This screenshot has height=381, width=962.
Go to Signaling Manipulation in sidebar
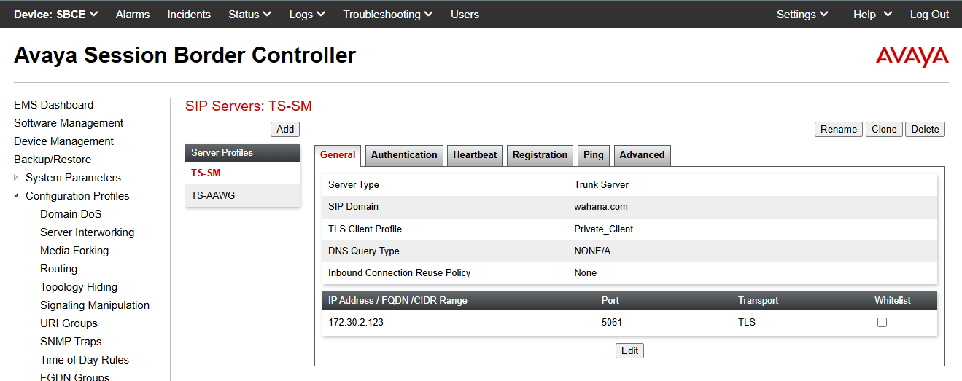point(95,305)
